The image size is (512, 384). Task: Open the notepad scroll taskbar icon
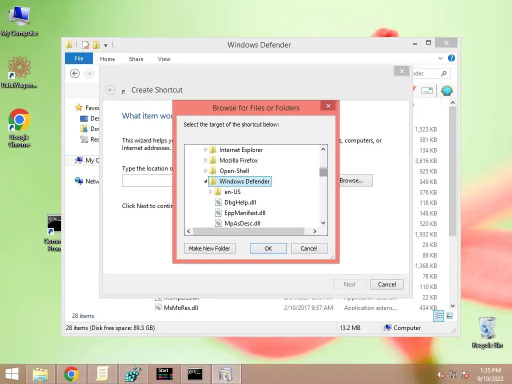102,374
